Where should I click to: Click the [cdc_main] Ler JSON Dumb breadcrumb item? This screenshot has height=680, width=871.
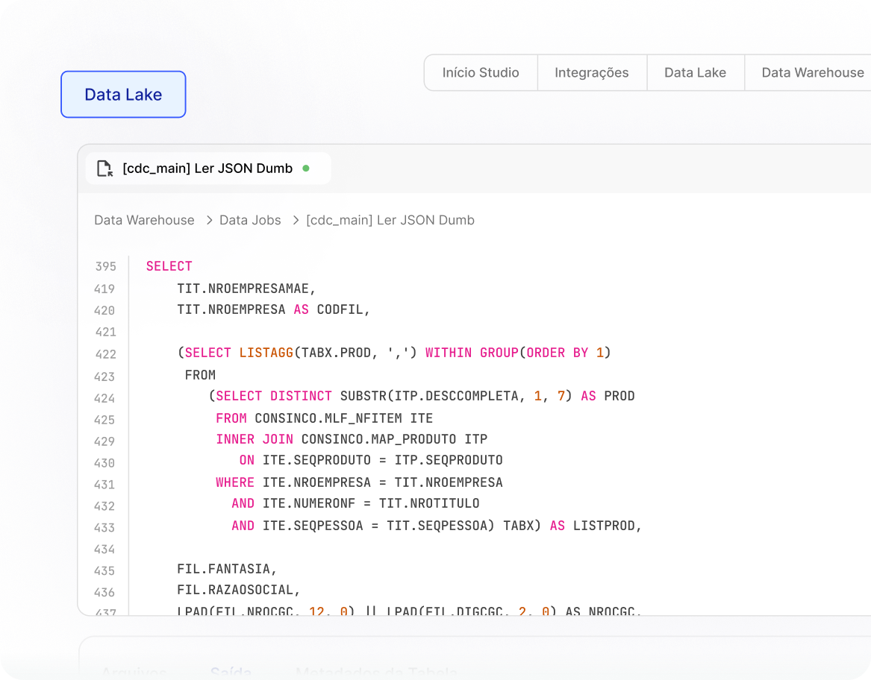[x=390, y=220]
